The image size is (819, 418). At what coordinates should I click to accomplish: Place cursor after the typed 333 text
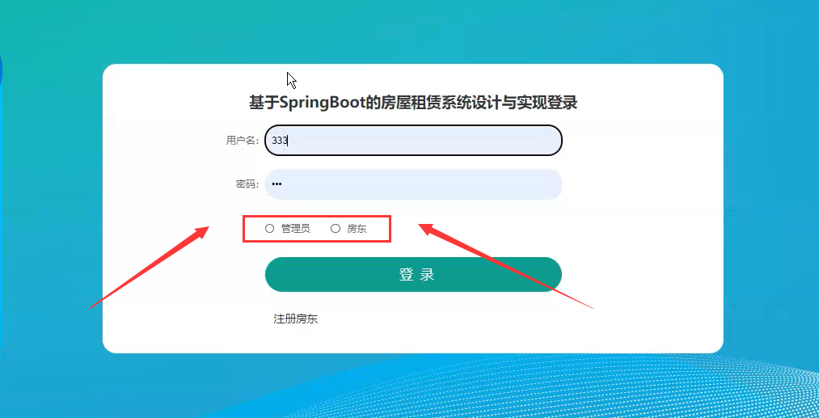tap(289, 141)
